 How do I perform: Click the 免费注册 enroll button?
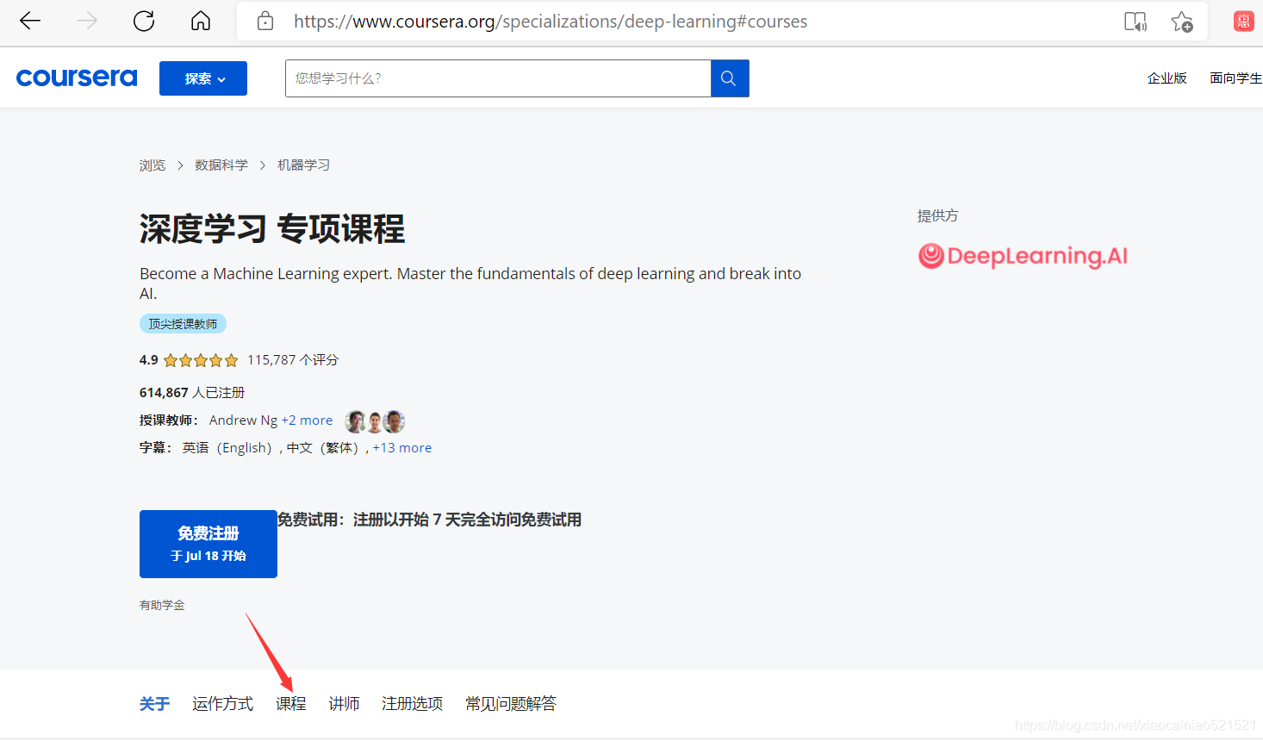click(208, 544)
